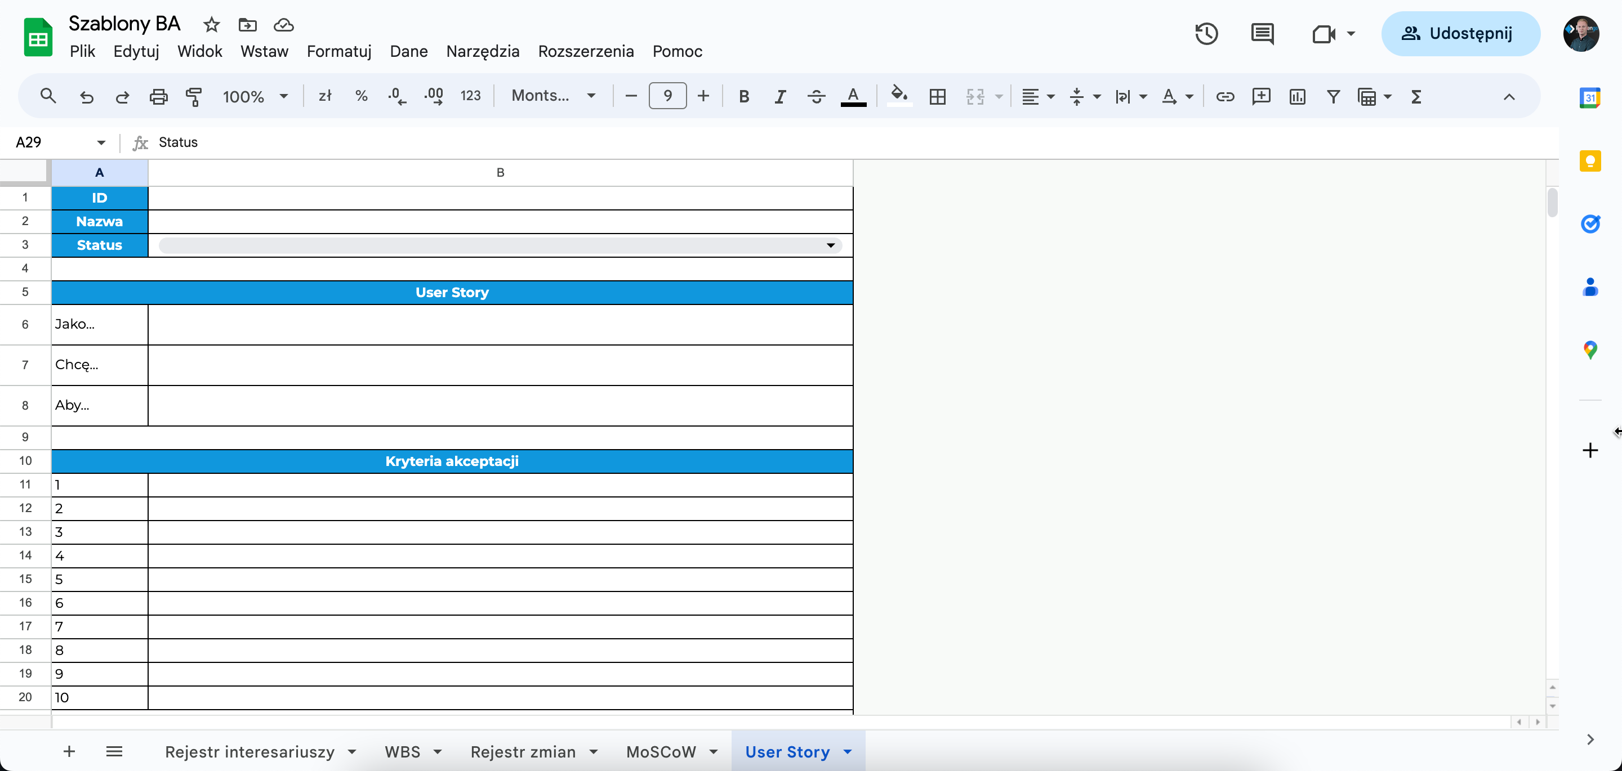This screenshot has width=1622, height=771.
Task: Click the insert link icon
Action: (1225, 96)
